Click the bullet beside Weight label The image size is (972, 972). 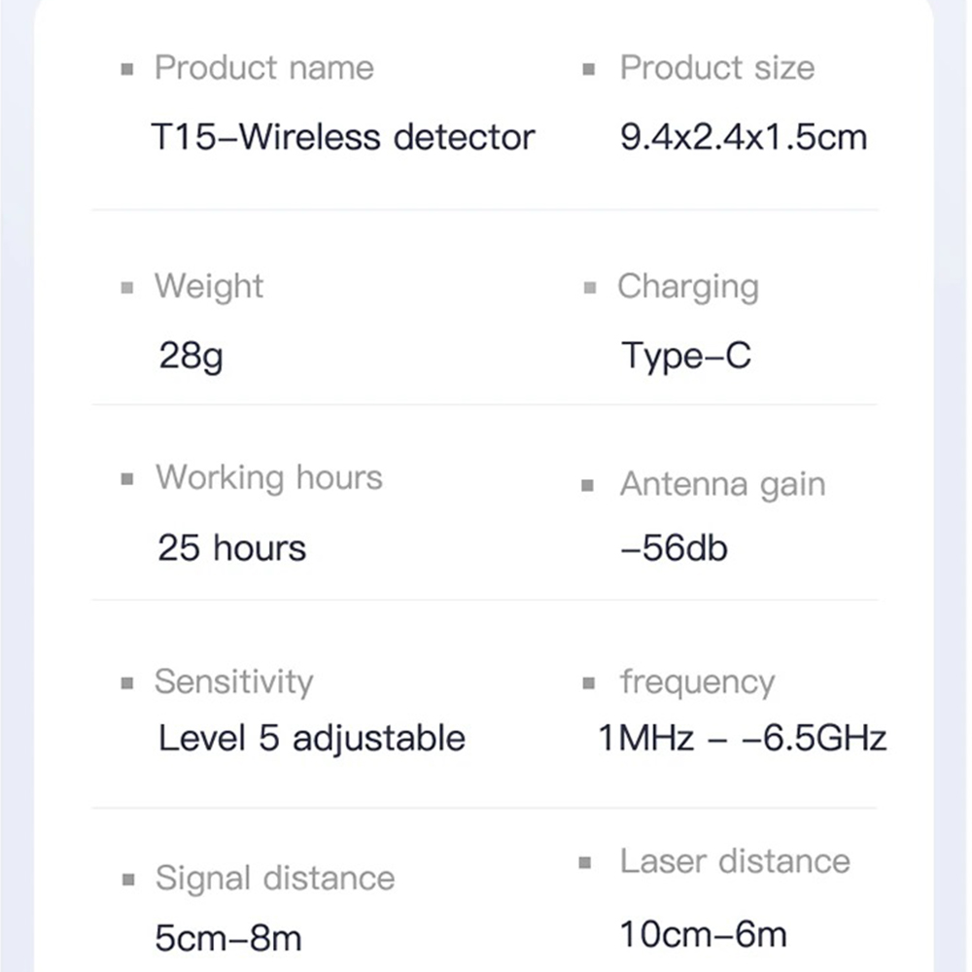pyautogui.click(x=126, y=288)
